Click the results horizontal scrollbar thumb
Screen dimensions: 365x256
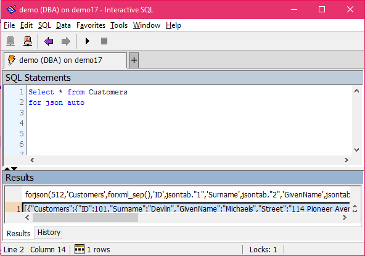click(x=85, y=218)
